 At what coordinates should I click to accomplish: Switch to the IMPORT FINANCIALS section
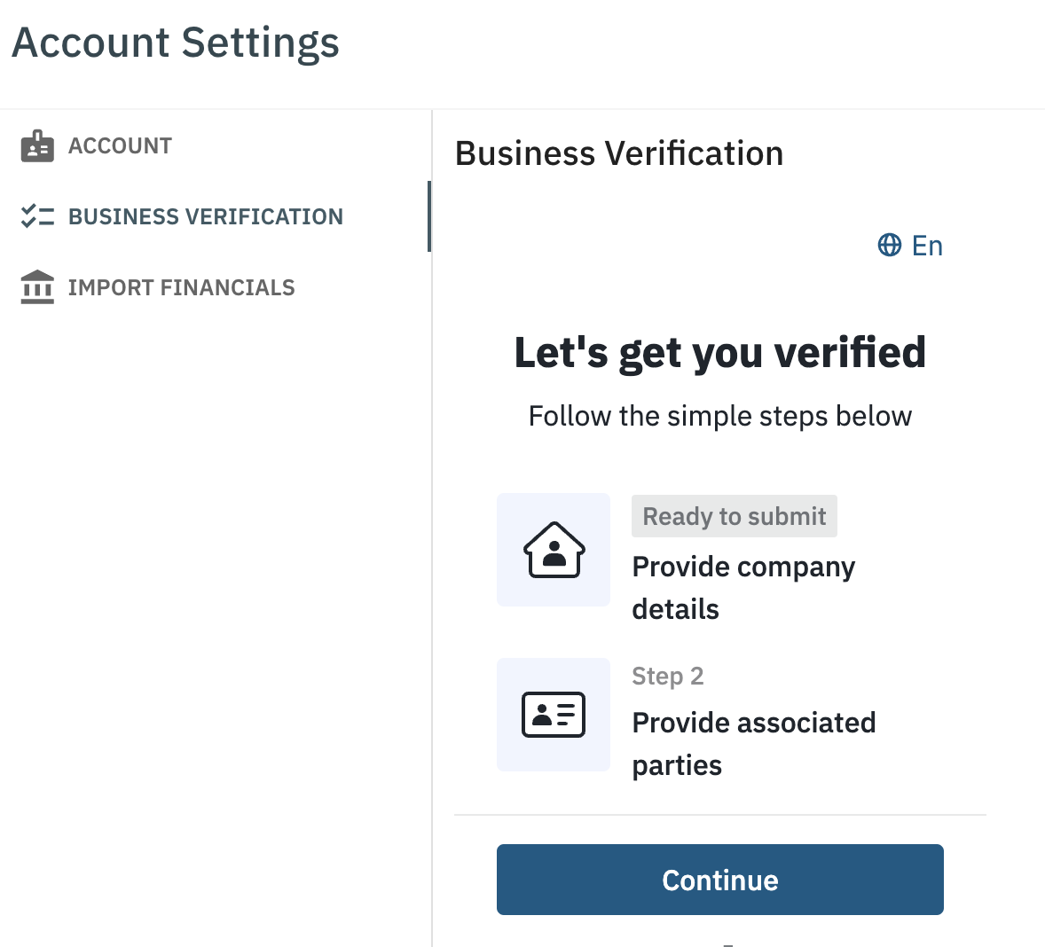(181, 286)
